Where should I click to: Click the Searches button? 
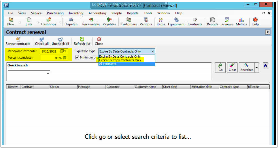coord(247,68)
